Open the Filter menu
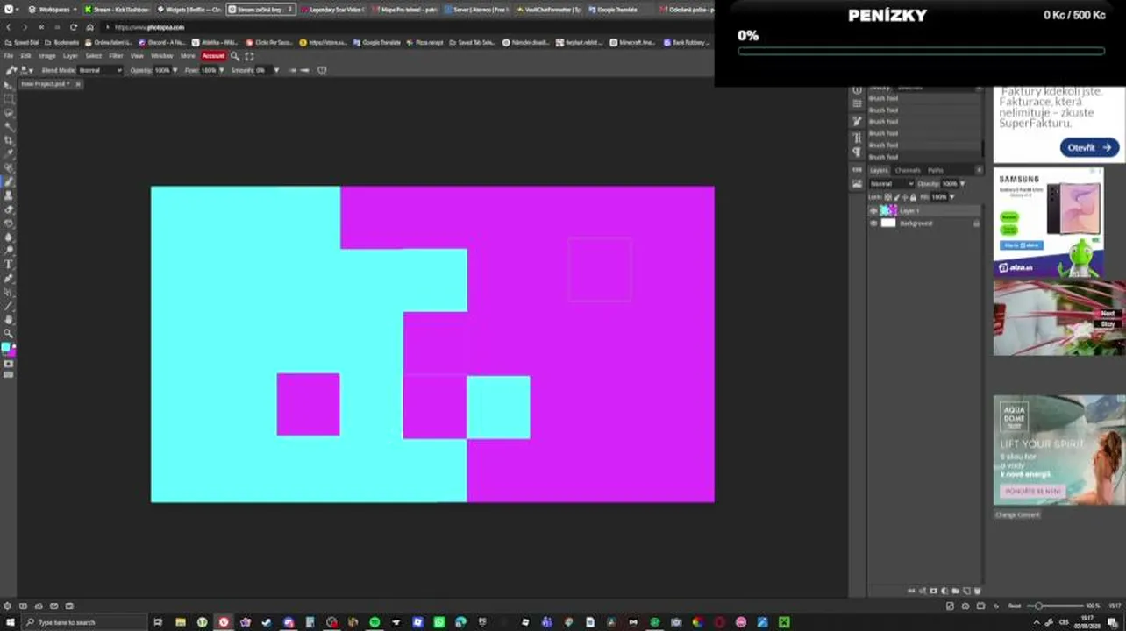1126x631 pixels. point(116,56)
